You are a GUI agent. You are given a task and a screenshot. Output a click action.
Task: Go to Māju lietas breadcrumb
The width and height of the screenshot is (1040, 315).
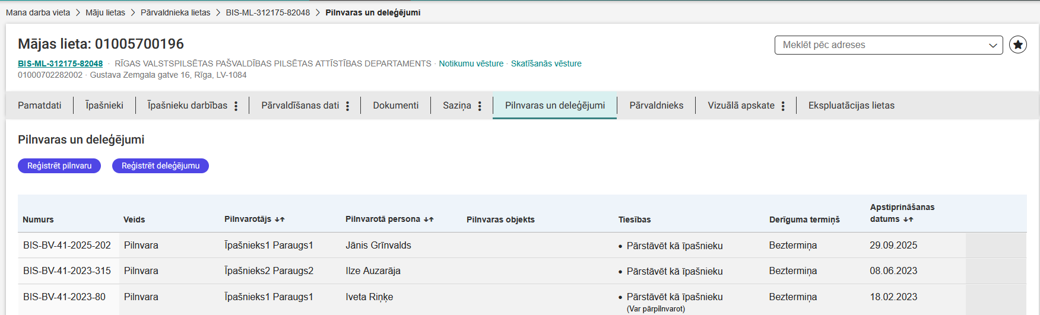click(105, 12)
